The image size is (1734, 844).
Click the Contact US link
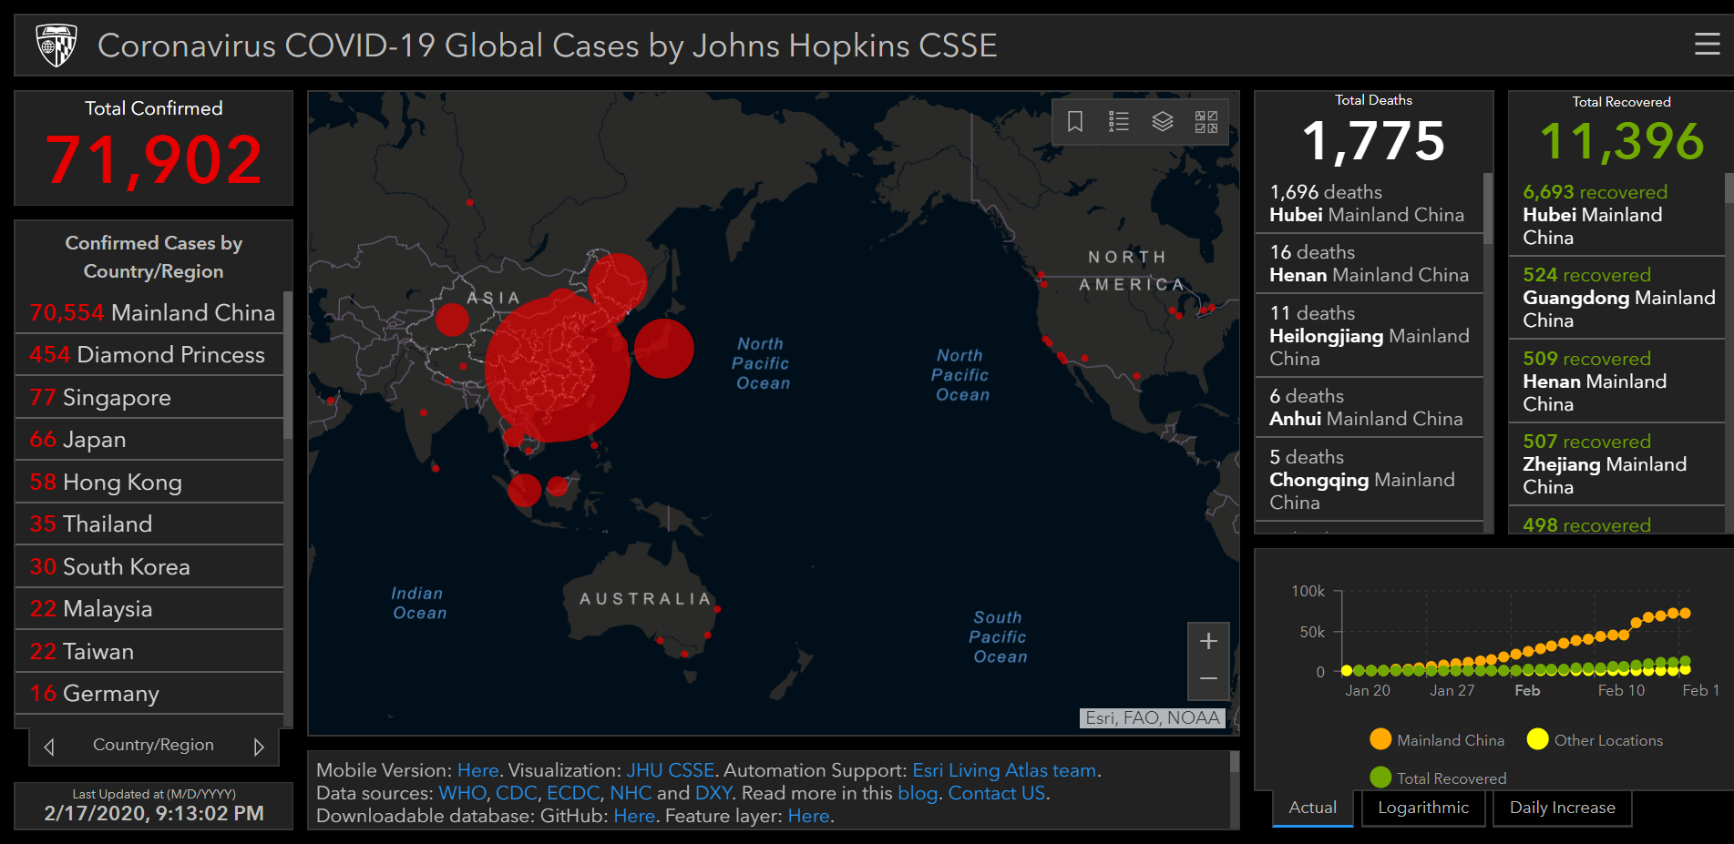tap(997, 793)
